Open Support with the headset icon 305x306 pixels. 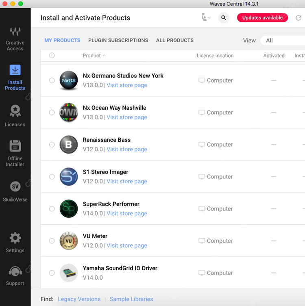pos(15,276)
